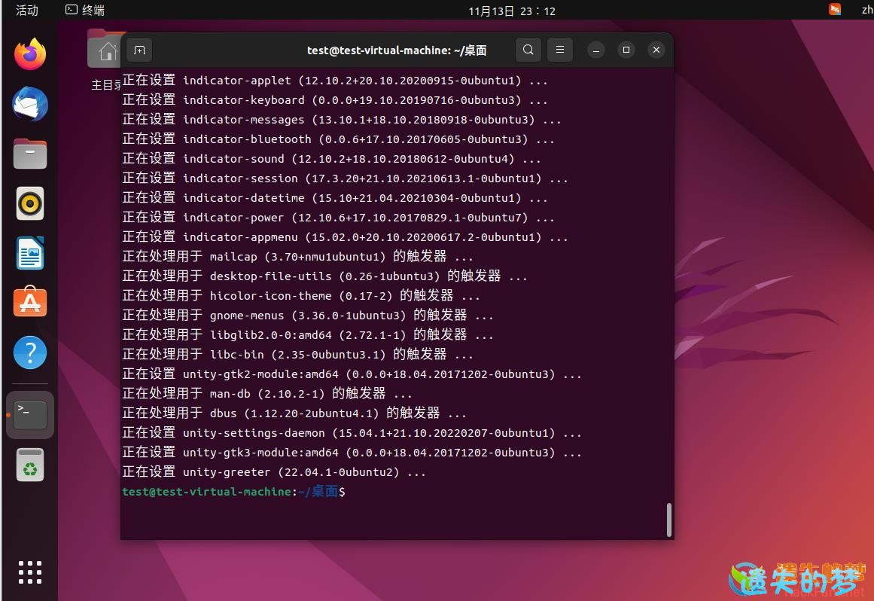Click the 'mailcap' trigger line

[x=297, y=257]
